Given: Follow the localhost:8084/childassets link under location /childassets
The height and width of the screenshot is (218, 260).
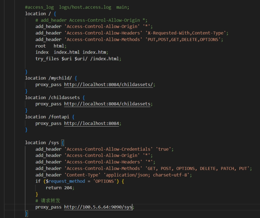Looking at the screenshot, I should (x=107, y=104).
